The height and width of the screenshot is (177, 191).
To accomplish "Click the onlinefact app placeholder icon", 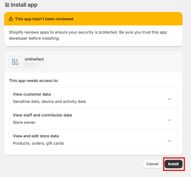I will pyautogui.click(x=15, y=62).
